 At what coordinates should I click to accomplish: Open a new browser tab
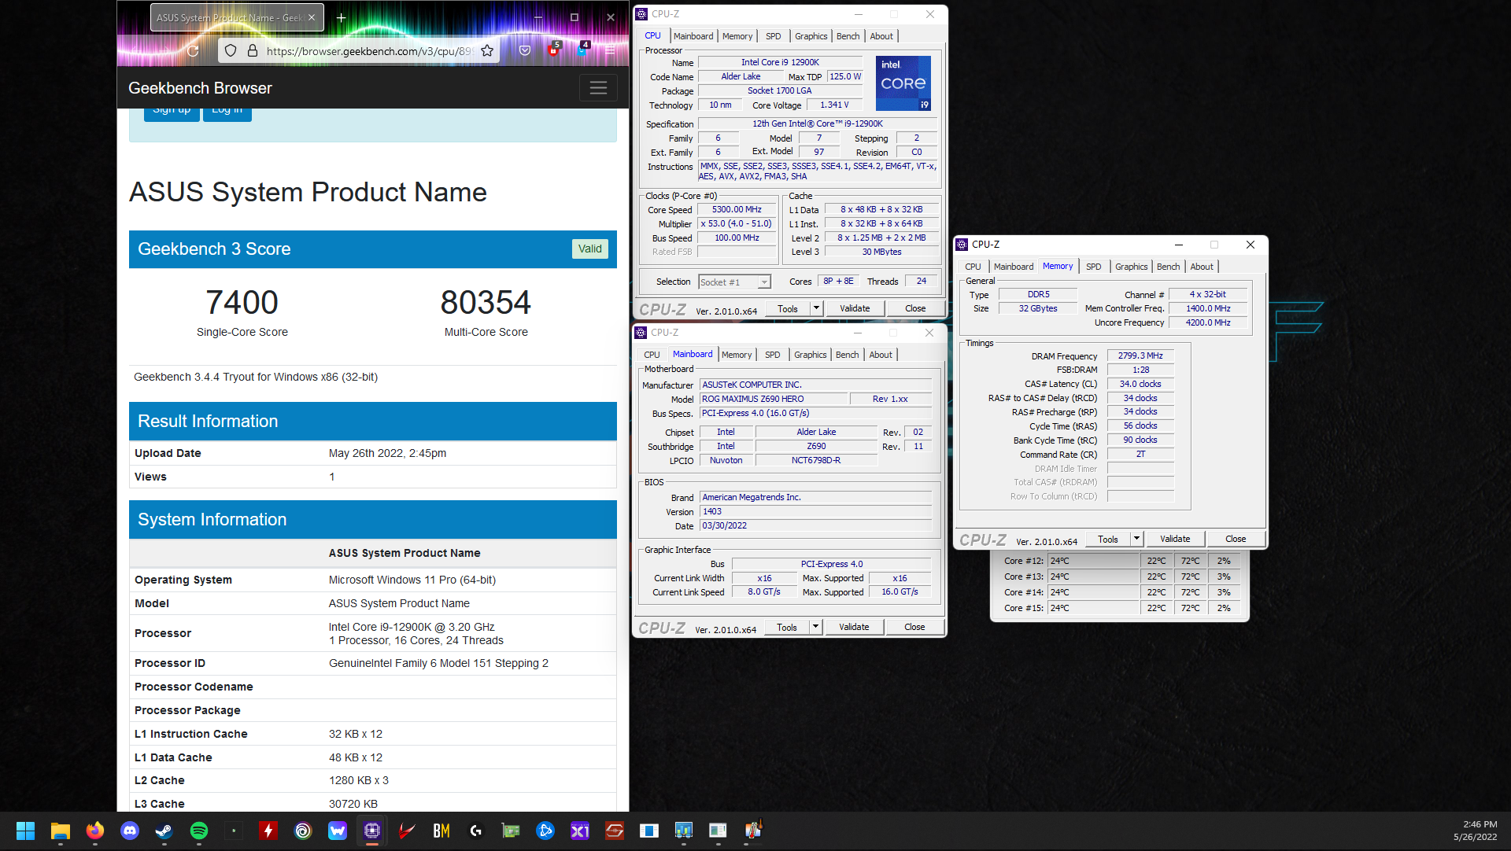tap(341, 17)
